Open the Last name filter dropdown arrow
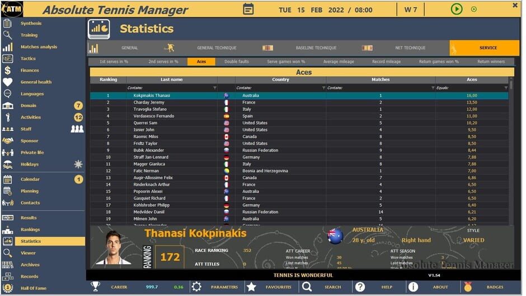 coord(215,88)
